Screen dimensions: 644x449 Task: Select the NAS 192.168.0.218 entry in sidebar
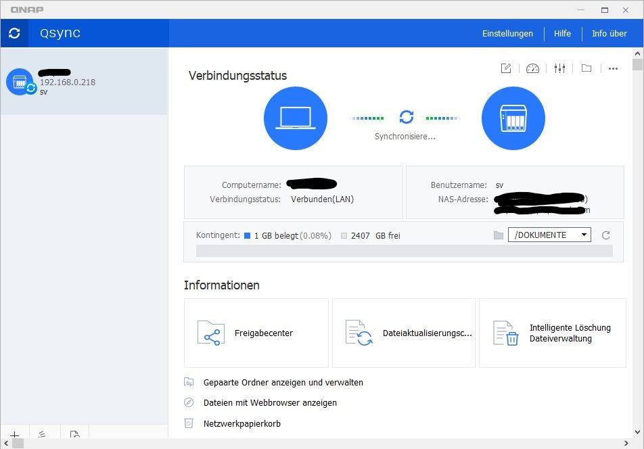(84, 81)
